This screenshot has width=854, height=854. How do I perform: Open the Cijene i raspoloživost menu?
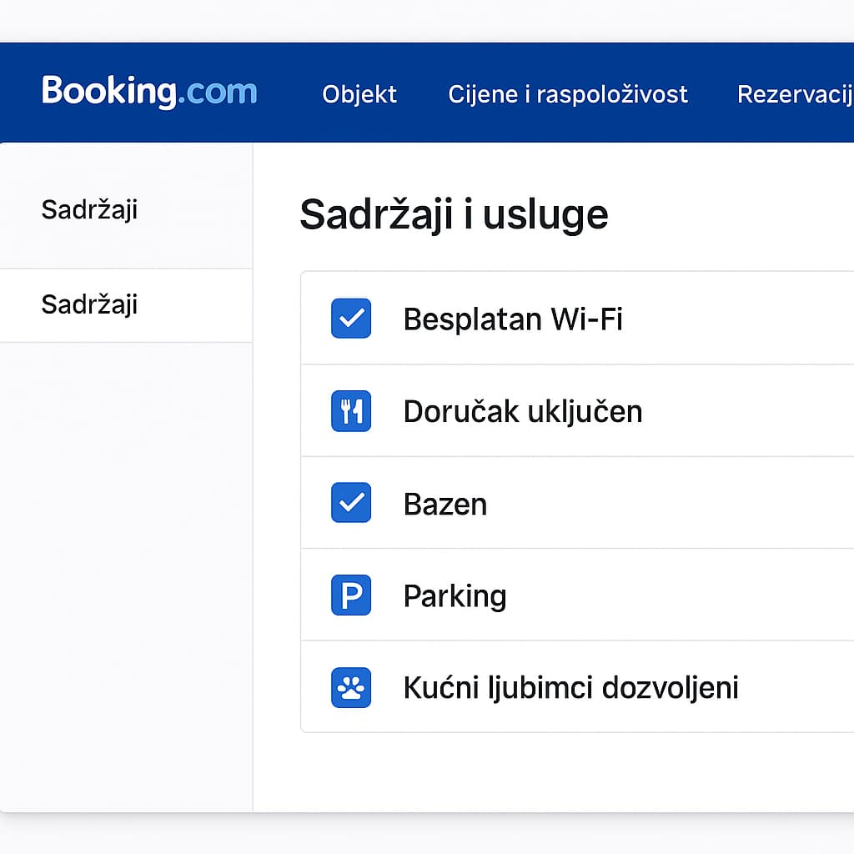click(x=568, y=94)
